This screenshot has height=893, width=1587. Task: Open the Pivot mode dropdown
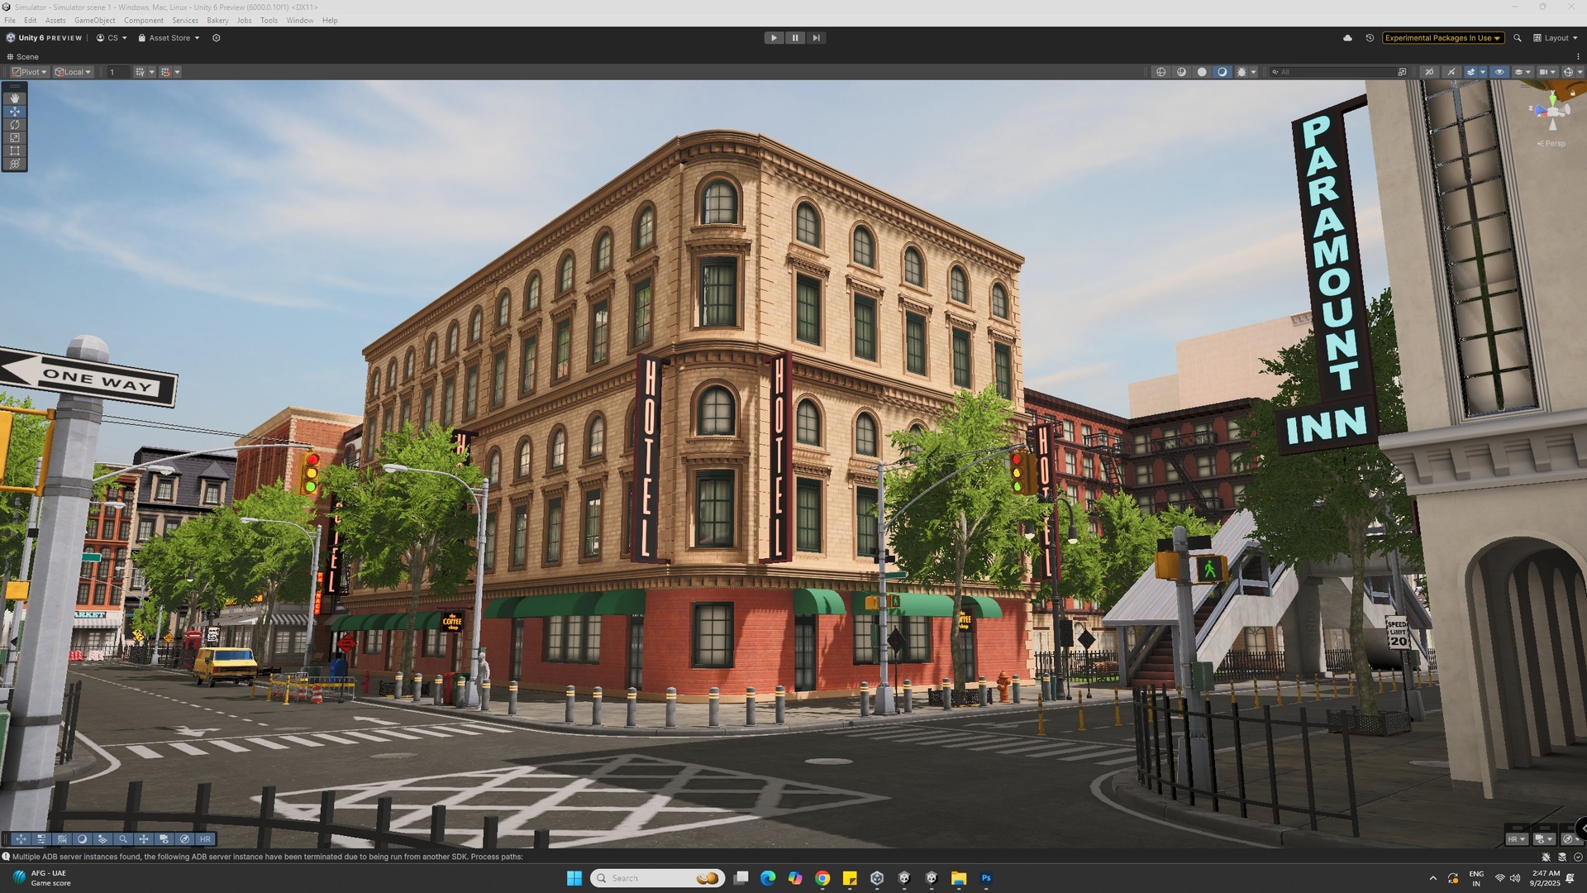(x=30, y=72)
